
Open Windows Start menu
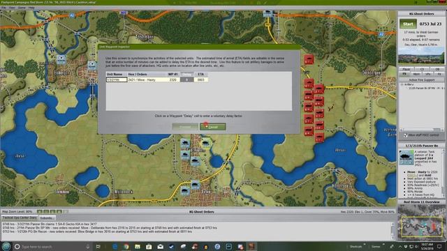click(x=6, y=246)
